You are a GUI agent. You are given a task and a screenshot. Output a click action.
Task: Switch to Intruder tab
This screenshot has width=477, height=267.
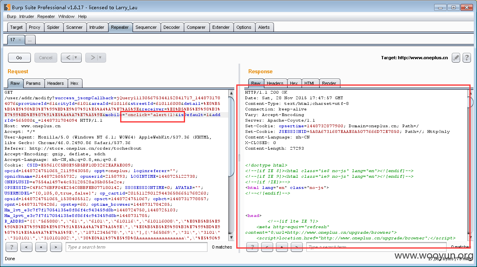coord(97,27)
